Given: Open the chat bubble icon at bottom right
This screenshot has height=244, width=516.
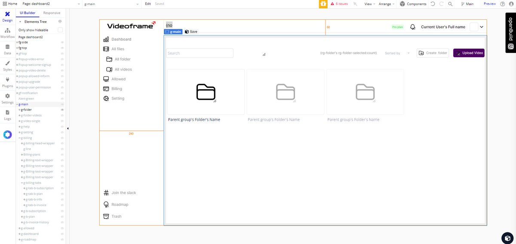Looking at the screenshot, I should coord(507,238).
